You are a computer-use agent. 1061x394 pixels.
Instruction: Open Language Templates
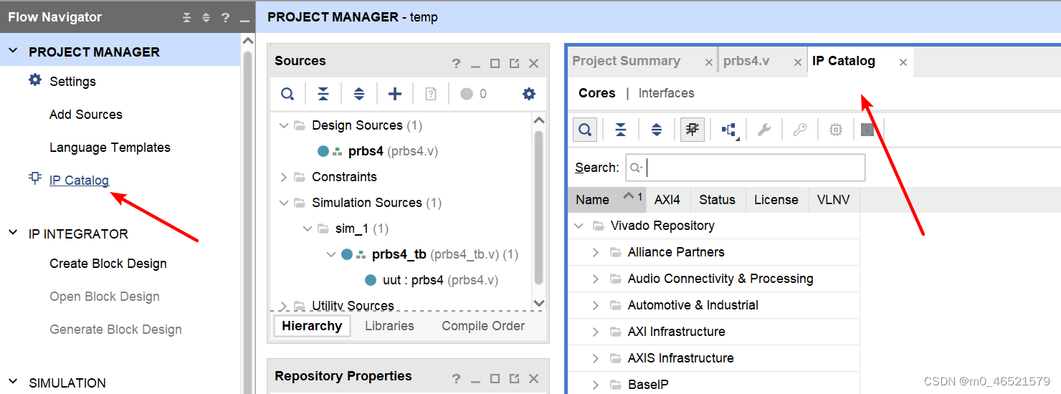pyautogui.click(x=110, y=148)
